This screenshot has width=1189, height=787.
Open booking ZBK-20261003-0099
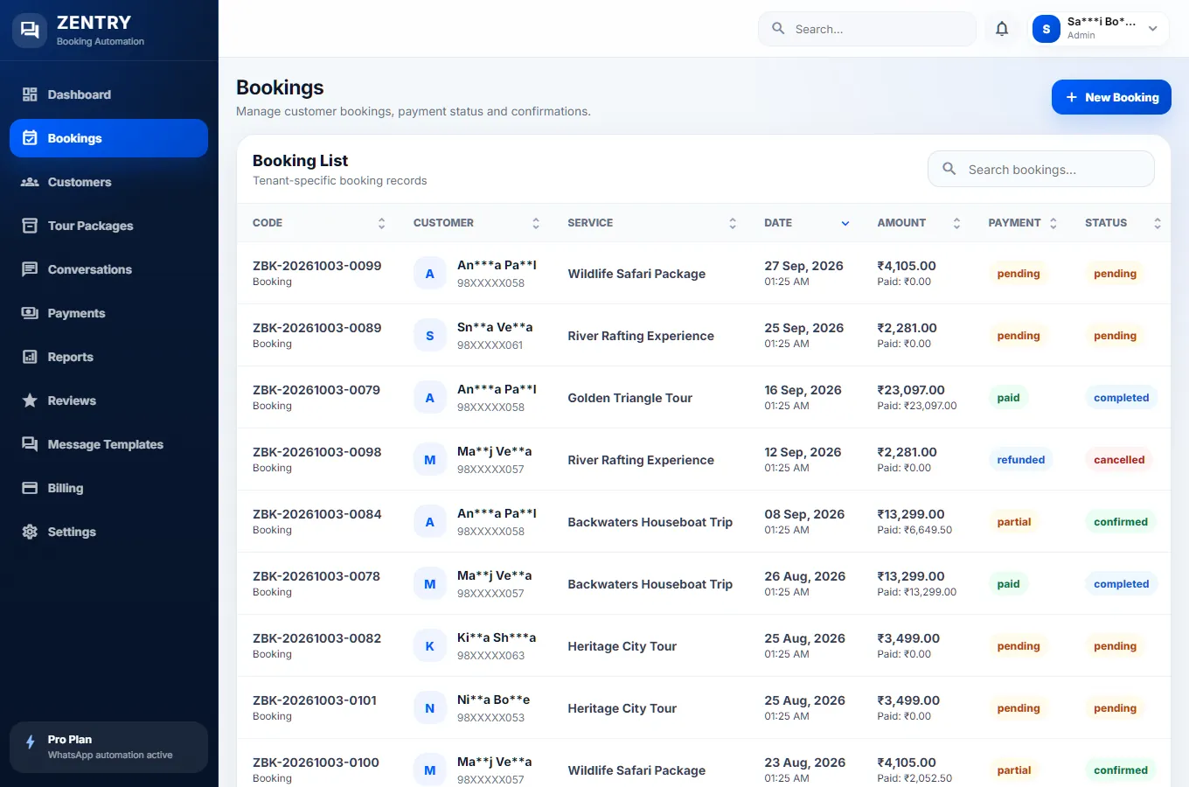pos(316,266)
